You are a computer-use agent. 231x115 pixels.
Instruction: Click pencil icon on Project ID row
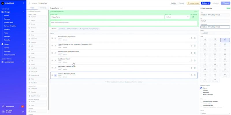tap(55, 46)
